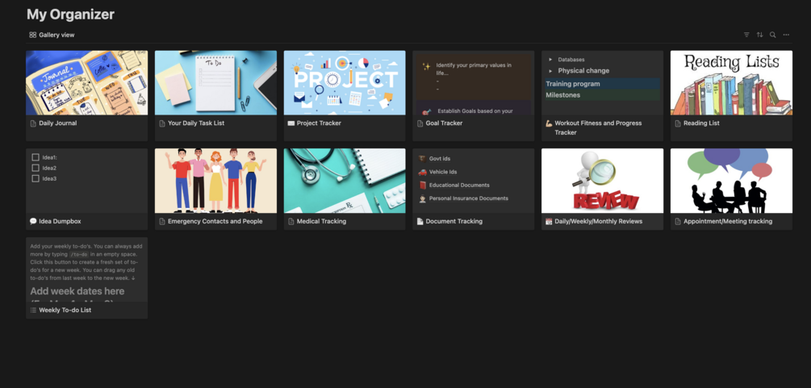811x388 pixels.
Task: Open the Project Tracker title
Action: click(319, 123)
